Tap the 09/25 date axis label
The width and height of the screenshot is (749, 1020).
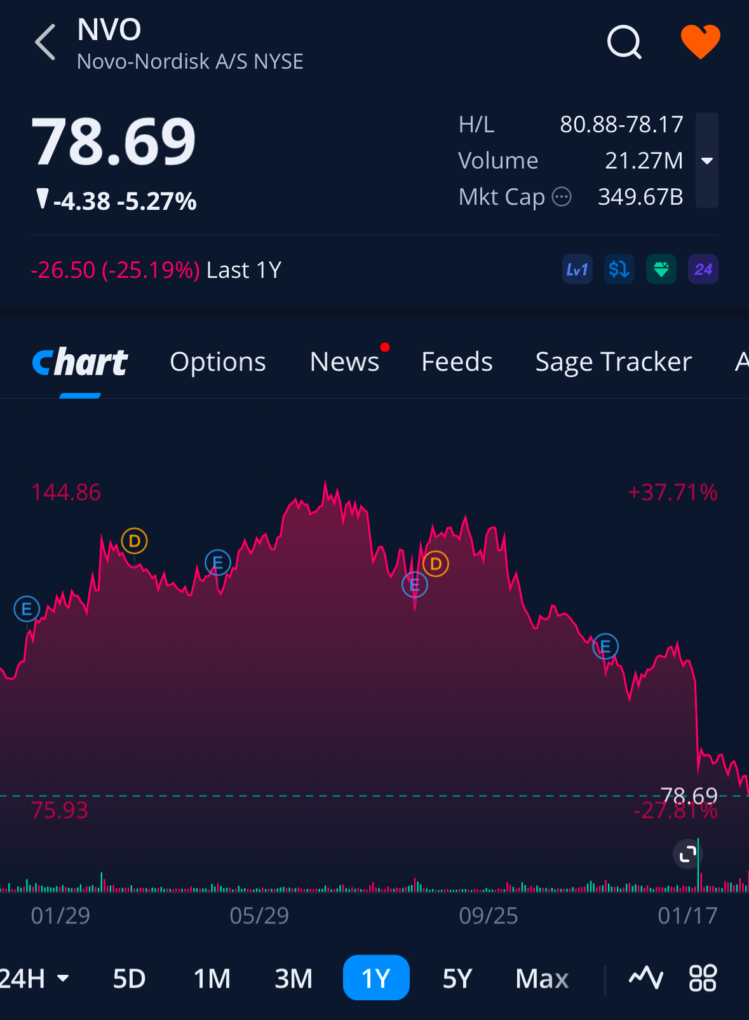(489, 916)
